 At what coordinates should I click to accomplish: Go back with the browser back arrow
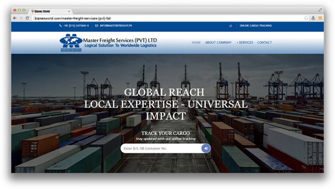pos(15,18)
